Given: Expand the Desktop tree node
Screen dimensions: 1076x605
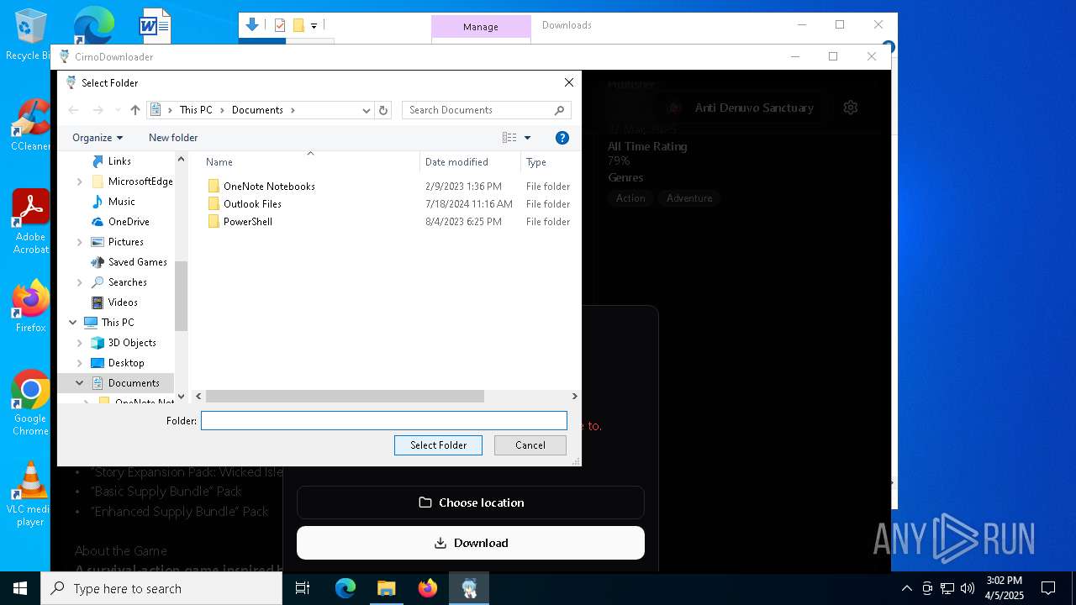Looking at the screenshot, I should (x=80, y=363).
